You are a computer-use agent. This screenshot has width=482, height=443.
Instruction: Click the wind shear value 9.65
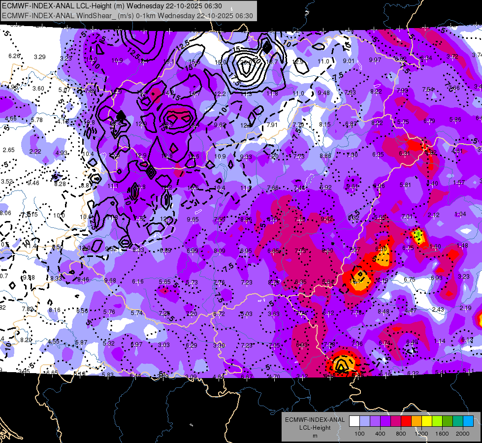(x=193, y=220)
